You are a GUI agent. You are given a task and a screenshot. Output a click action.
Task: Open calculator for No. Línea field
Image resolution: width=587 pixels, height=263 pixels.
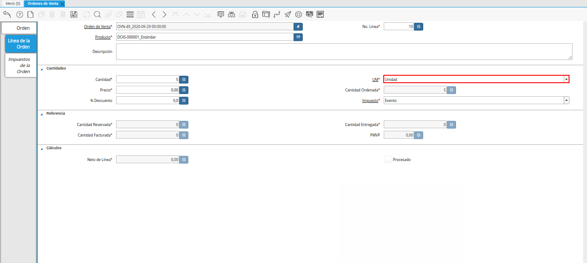point(419,27)
